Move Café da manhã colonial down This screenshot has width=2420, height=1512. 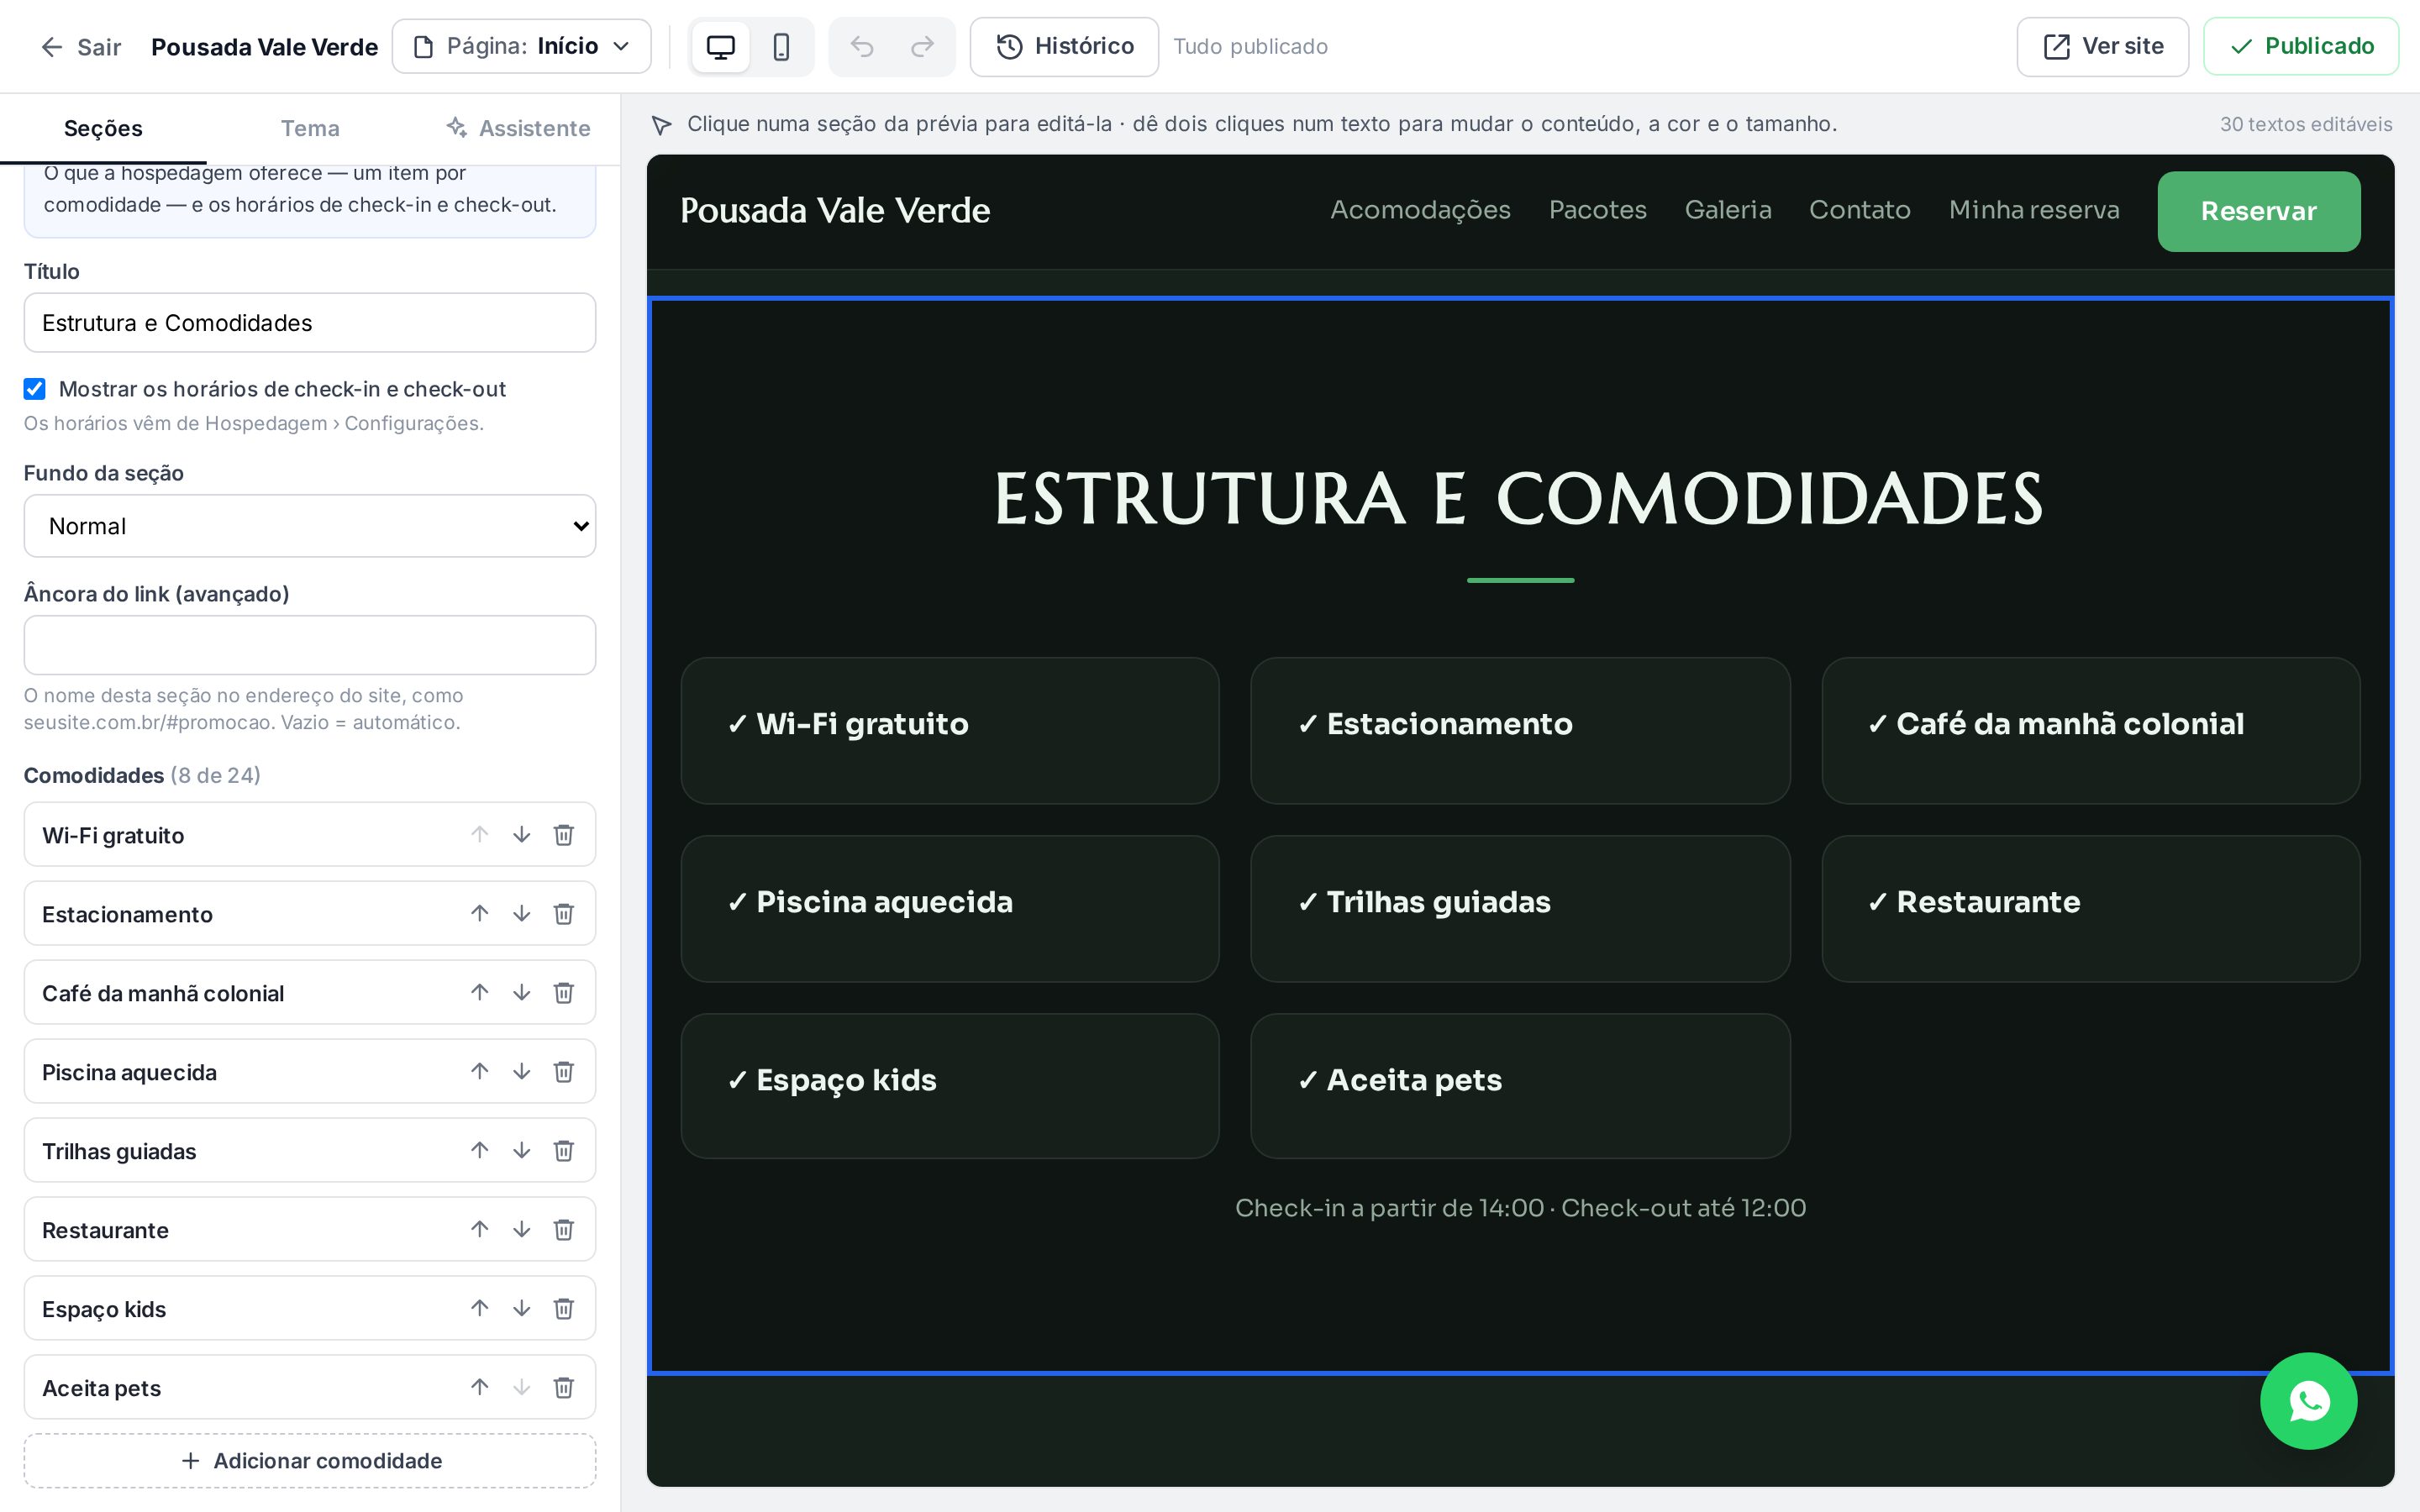tap(521, 992)
